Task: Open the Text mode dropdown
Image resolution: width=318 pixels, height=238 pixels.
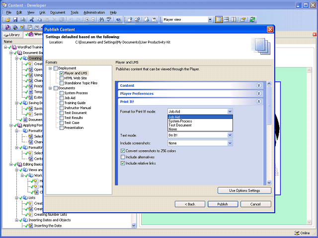Action: (x=230, y=135)
